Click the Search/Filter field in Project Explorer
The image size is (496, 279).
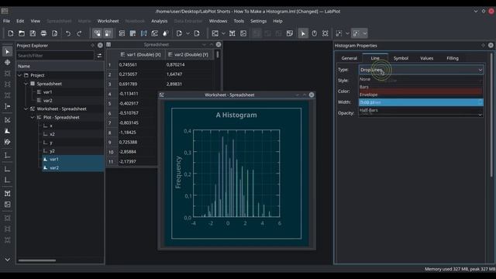55,56
